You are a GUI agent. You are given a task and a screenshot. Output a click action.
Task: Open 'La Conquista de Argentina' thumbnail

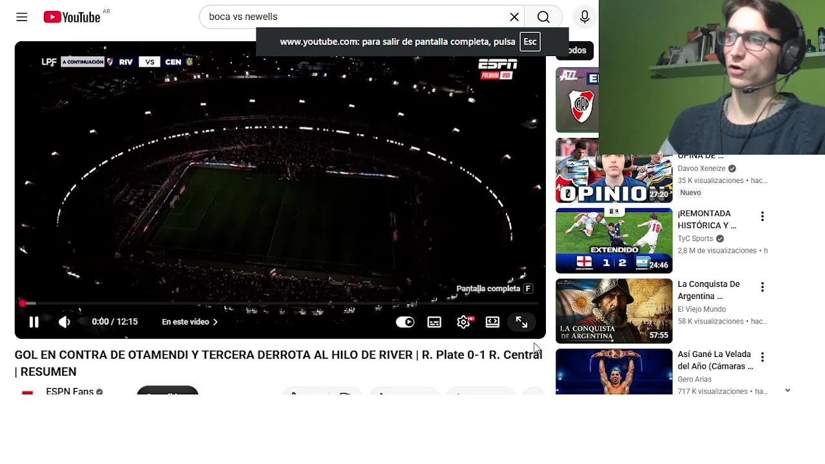coord(614,311)
